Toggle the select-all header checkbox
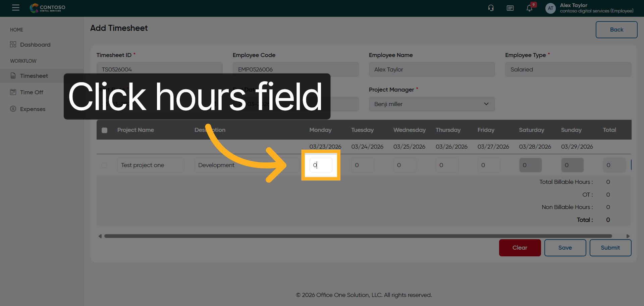The width and height of the screenshot is (644, 306). [105, 130]
